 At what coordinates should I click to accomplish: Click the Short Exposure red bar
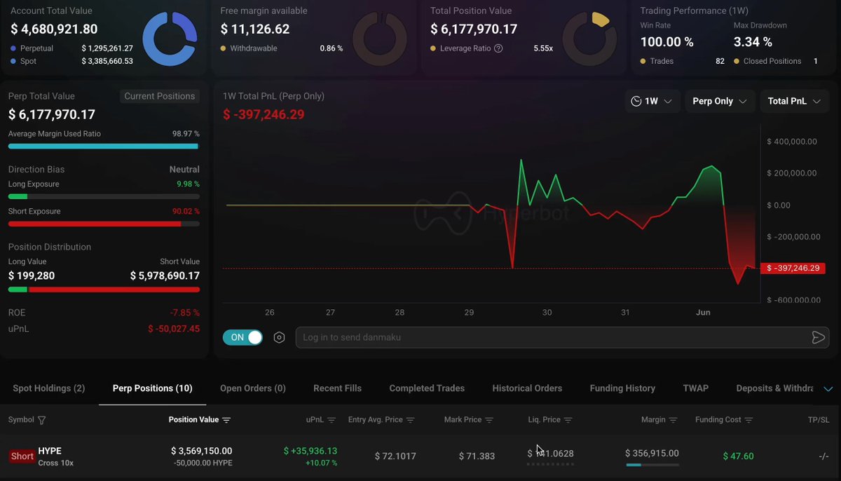tap(104, 224)
